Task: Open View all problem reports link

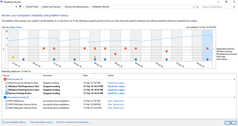Action: [x=41, y=122]
